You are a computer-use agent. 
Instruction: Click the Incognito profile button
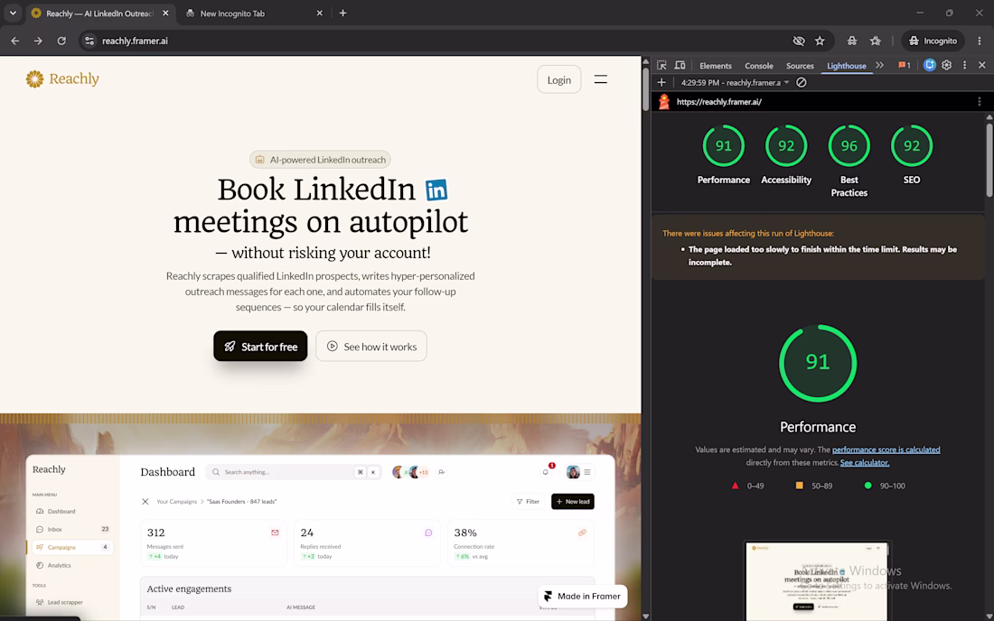click(x=933, y=41)
